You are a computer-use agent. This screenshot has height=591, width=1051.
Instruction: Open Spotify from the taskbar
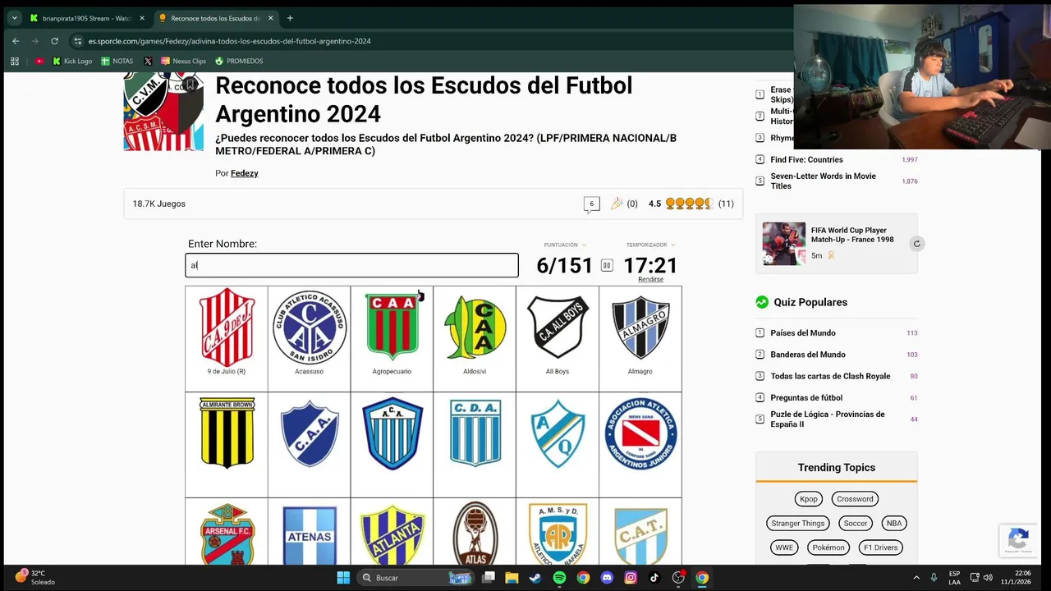pos(559,577)
